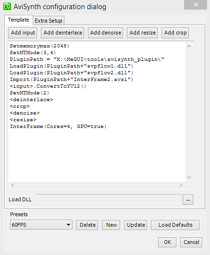Screen dimensions: 210x255
Task: Click inside the Load DLL text field
Action: [109, 199]
